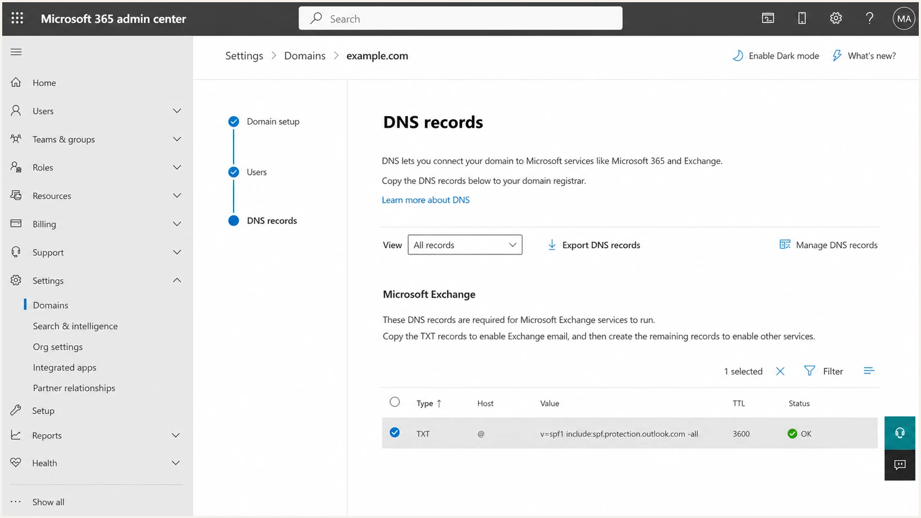Open Integrated apps
This screenshot has width=921, height=518.
pos(64,367)
